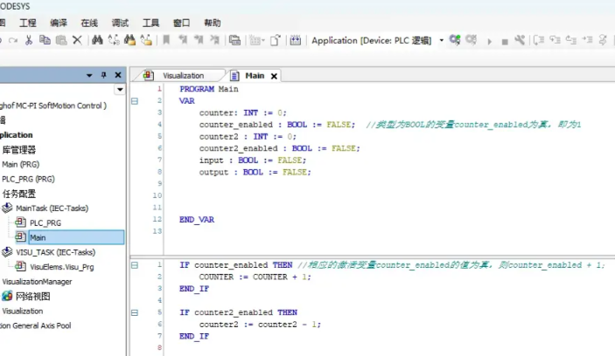The width and height of the screenshot is (615, 356).
Task: Collapse the VAR block in declaration editor
Action: point(135,101)
